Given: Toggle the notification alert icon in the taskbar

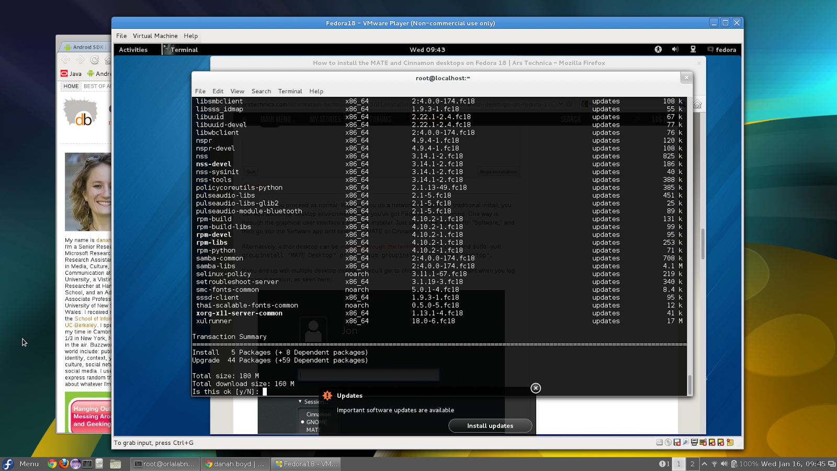Looking at the screenshot, I should pos(662,464).
